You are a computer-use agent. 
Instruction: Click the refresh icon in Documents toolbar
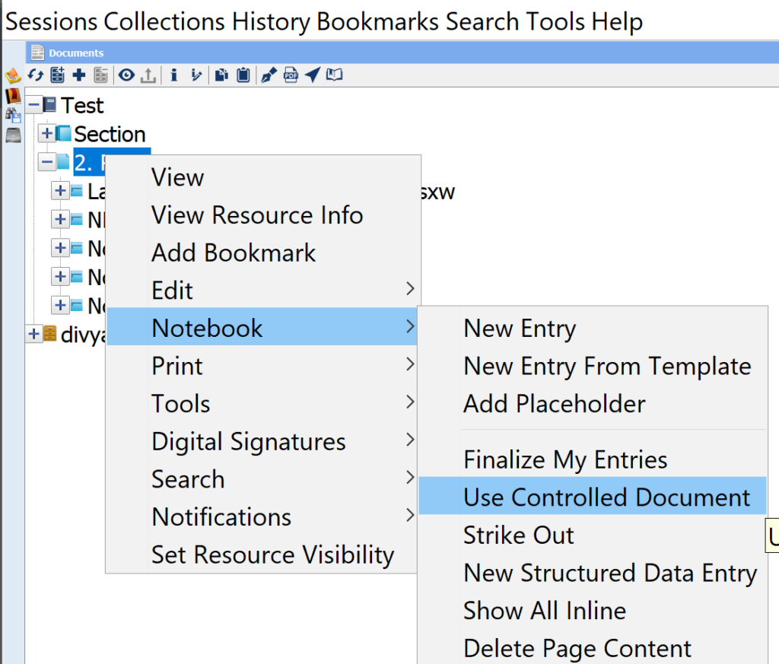pos(36,75)
